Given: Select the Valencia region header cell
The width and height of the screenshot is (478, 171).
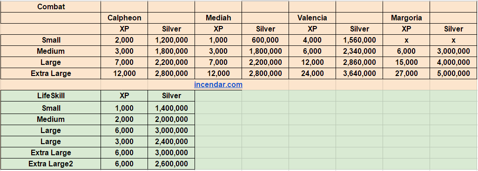Looking at the screenshot, I should coord(312,18).
